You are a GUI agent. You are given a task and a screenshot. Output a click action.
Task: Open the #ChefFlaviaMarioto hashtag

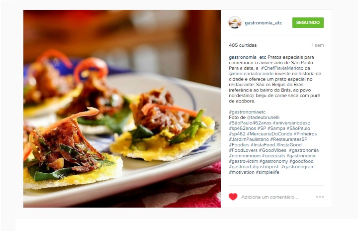tap(282, 68)
